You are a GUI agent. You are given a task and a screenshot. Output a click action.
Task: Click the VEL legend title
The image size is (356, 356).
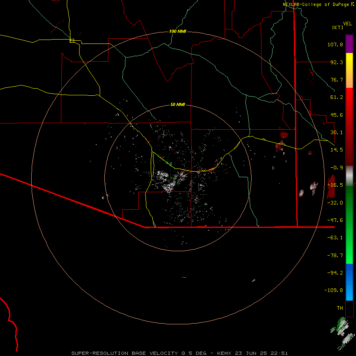pos(347,24)
